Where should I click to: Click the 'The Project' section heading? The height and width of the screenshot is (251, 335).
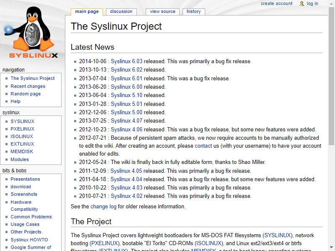91,222
